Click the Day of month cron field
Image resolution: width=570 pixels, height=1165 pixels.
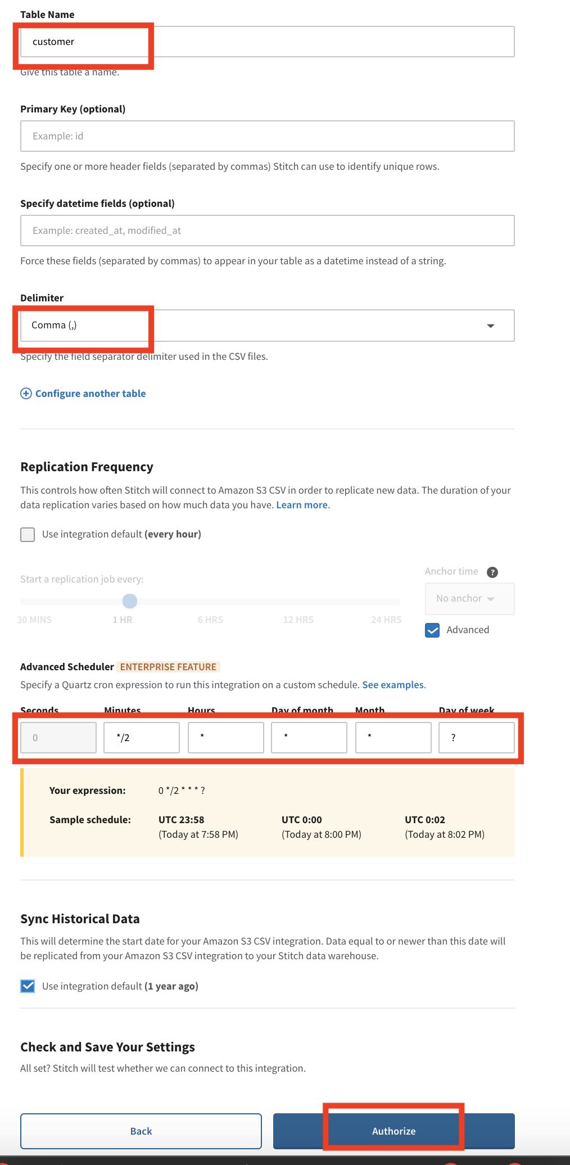tap(309, 738)
